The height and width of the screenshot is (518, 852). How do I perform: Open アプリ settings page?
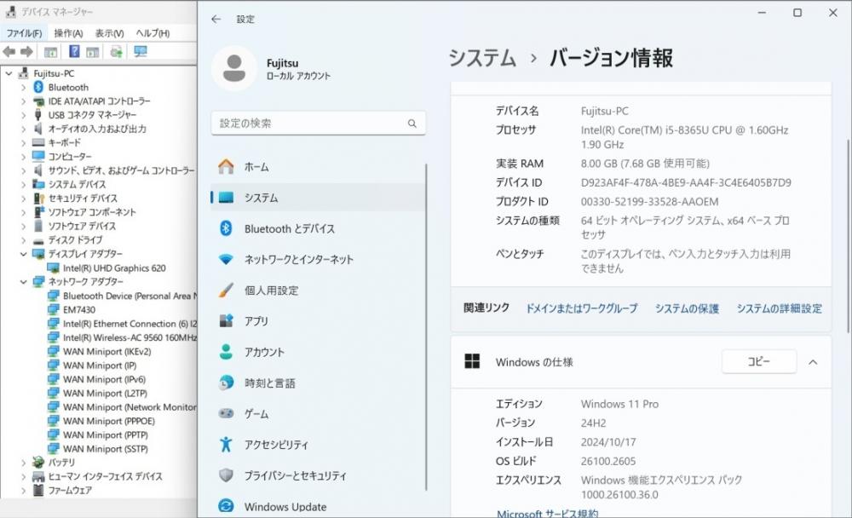coord(318,321)
